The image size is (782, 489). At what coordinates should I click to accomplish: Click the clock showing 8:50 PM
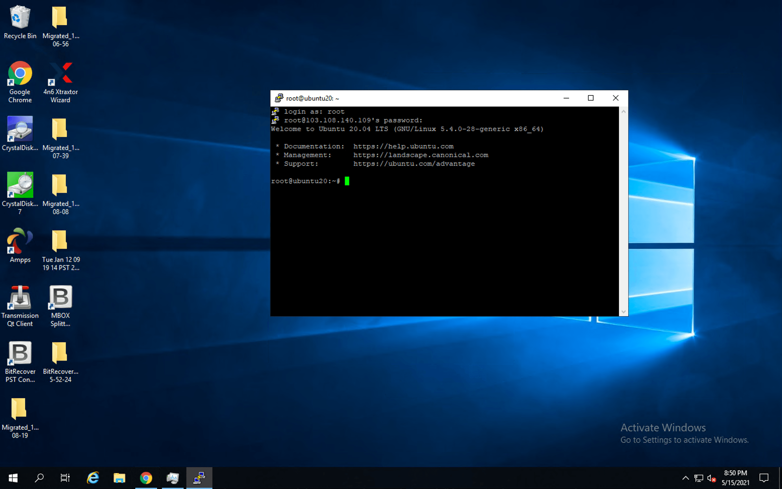coord(735,478)
